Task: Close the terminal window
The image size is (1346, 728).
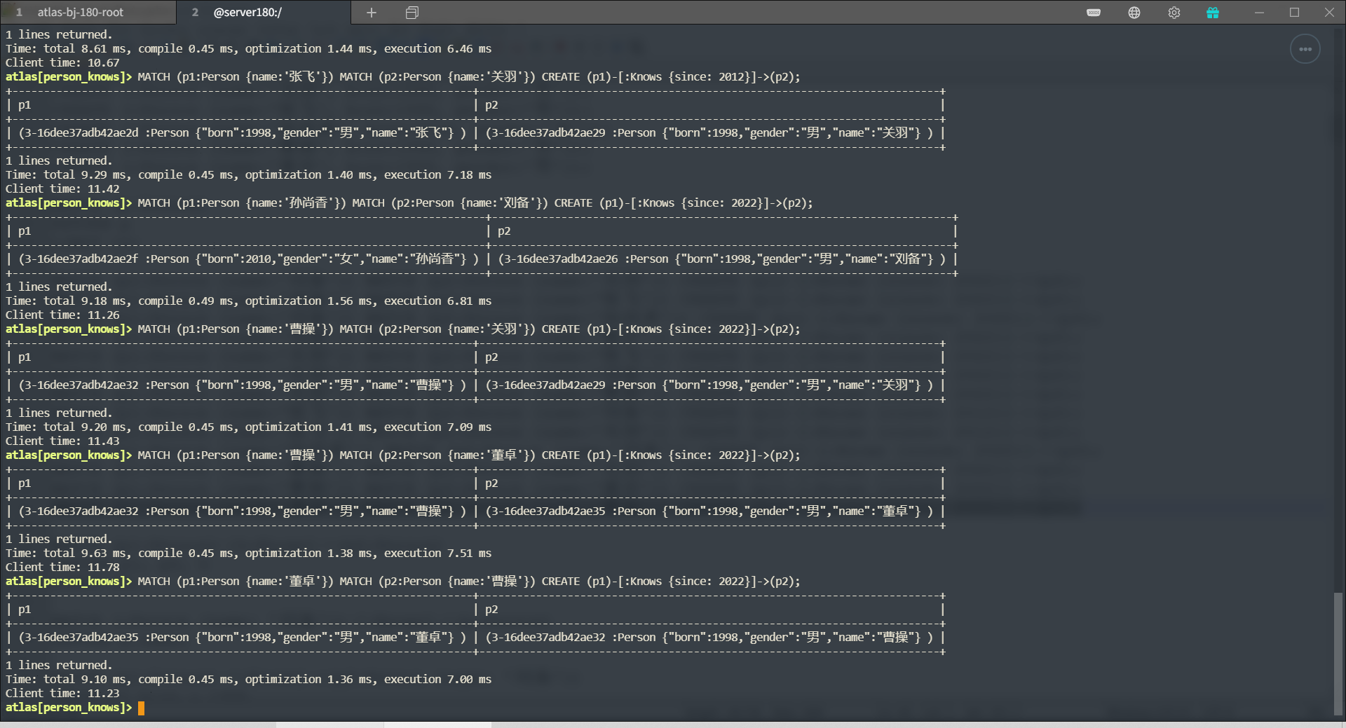Action: 1329,13
